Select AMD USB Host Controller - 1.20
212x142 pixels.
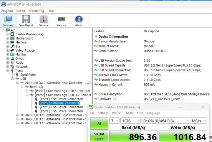pos(58,83)
